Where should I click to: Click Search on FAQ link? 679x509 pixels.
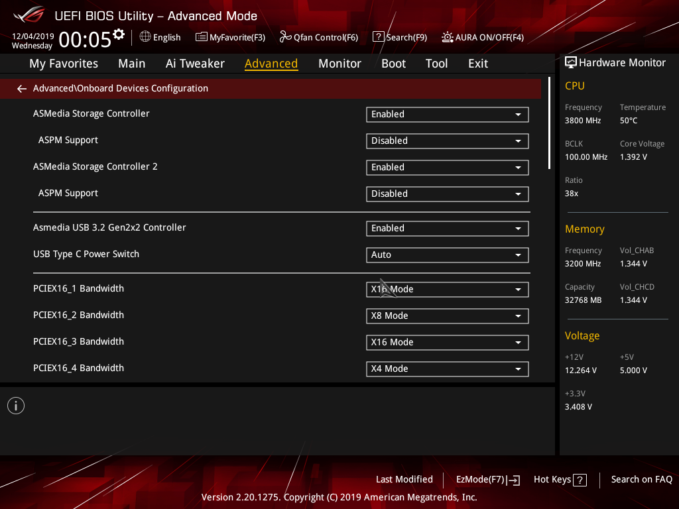(642, 479)
